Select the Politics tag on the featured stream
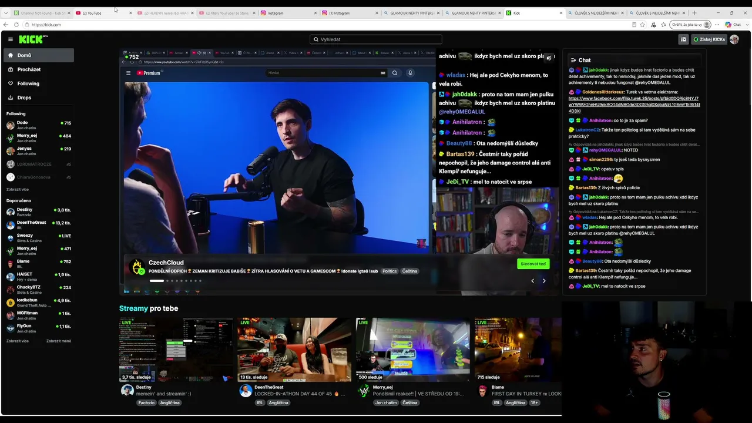Screen dimensions: 752x423 tap(390, 271)
